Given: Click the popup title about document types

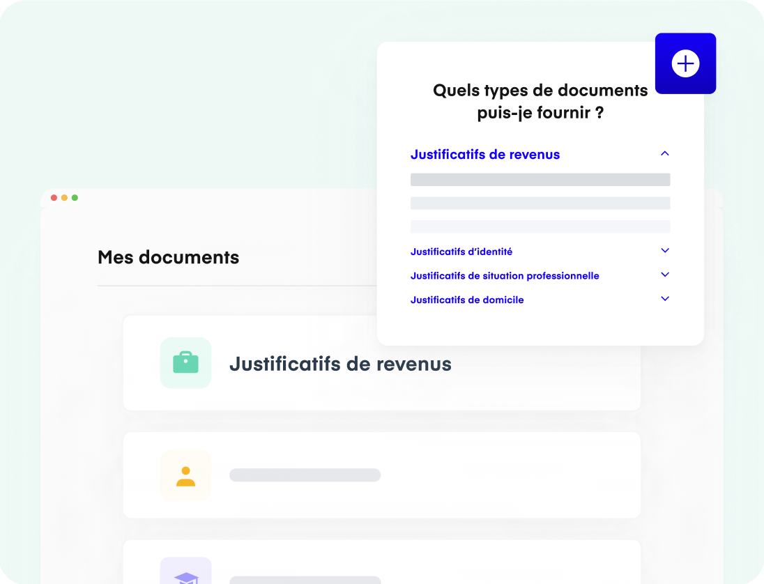Looking at the screenshot, I should [540, 101].
